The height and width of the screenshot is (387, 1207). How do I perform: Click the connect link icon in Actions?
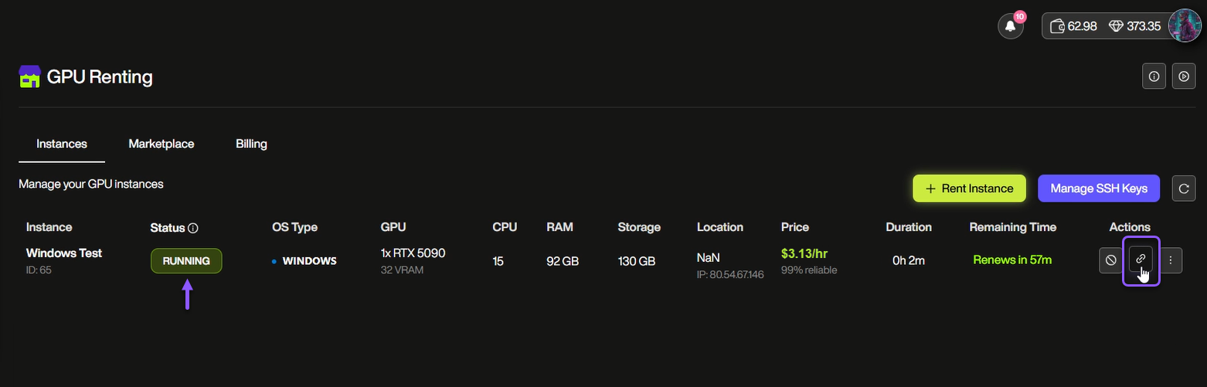[x=1141, y=260]
